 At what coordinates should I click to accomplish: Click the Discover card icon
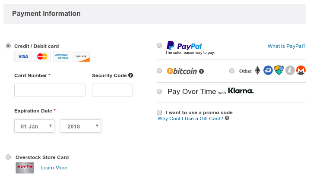pyautogui.click(x=81, y=56)
